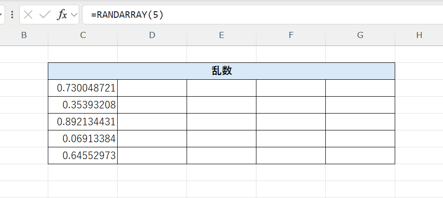The height and width of the screenshot is (198, 443).
Task: Select column H header
Action: click(x=419, y=35)
